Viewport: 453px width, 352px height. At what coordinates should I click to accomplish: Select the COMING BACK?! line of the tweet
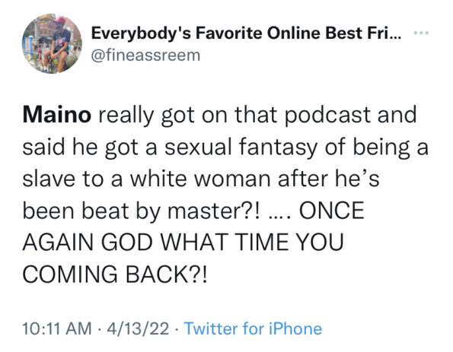click(x=115, y=274)
